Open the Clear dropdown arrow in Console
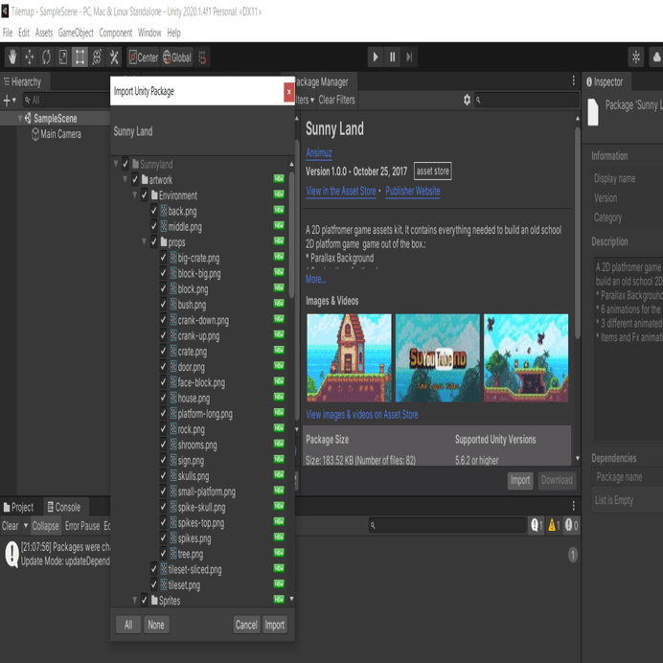The width and height of the screenshot is (663, 663). coord(25,526)
